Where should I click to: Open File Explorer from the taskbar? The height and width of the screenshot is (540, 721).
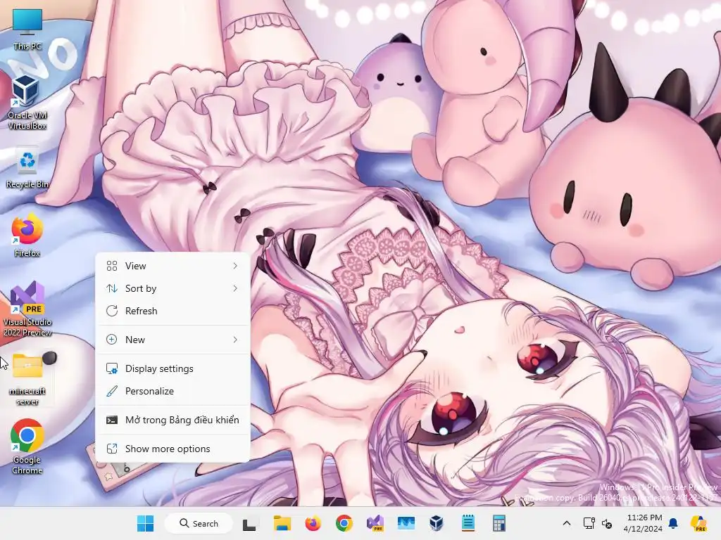pos(282,523)
